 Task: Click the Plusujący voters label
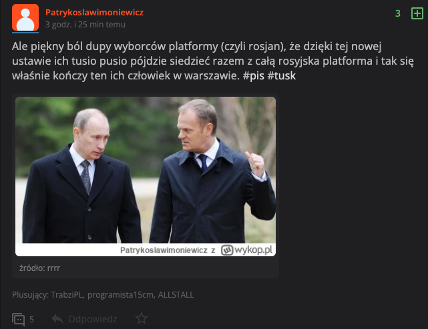[30, 295]
